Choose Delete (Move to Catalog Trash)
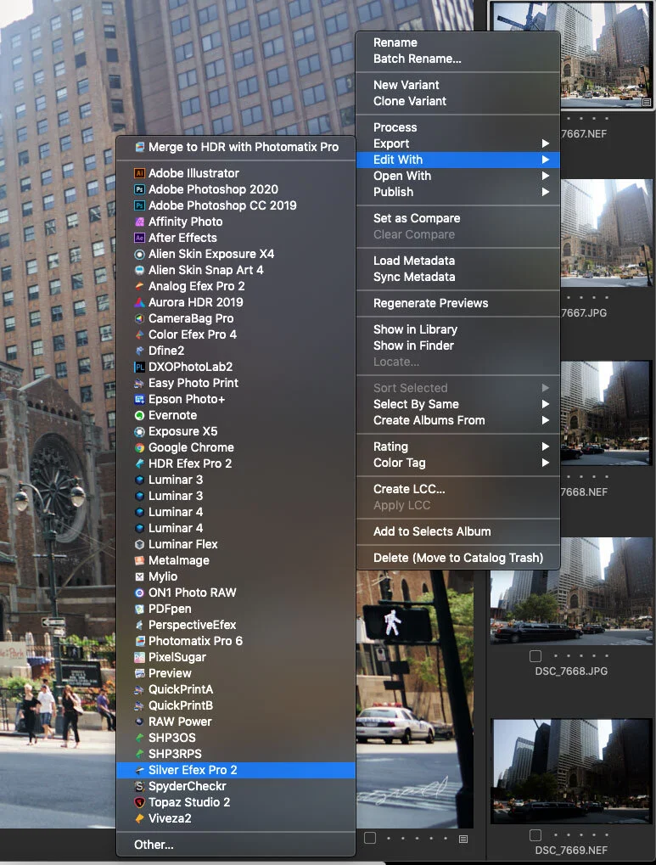 458,559
